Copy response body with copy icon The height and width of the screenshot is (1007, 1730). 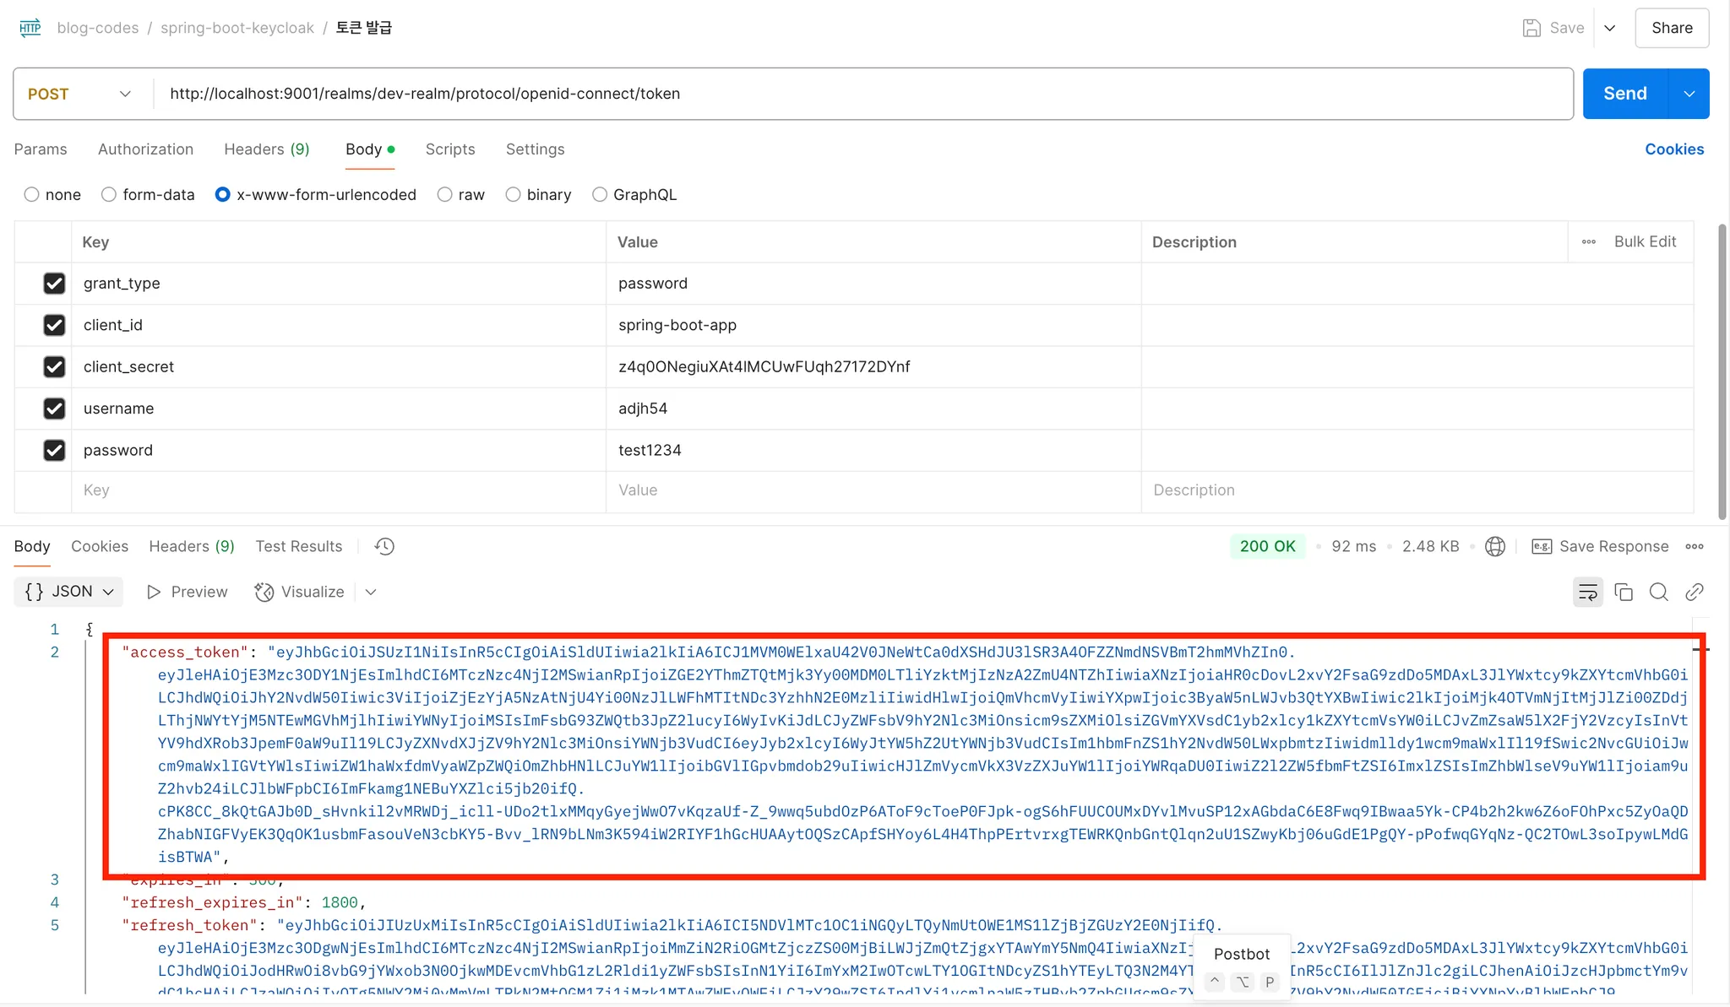coord(1623,592)
